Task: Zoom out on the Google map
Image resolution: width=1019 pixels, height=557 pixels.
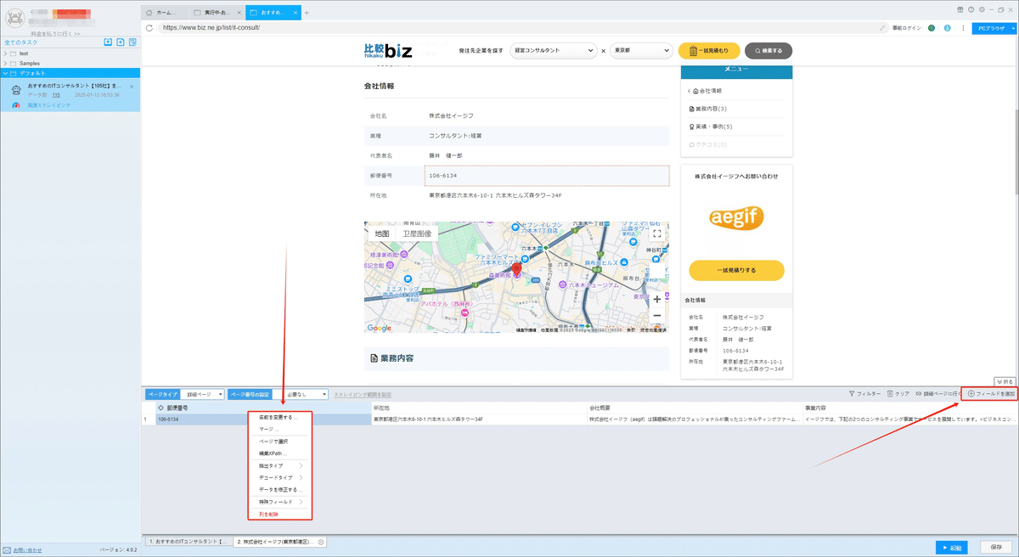Action: pos(656,315)
